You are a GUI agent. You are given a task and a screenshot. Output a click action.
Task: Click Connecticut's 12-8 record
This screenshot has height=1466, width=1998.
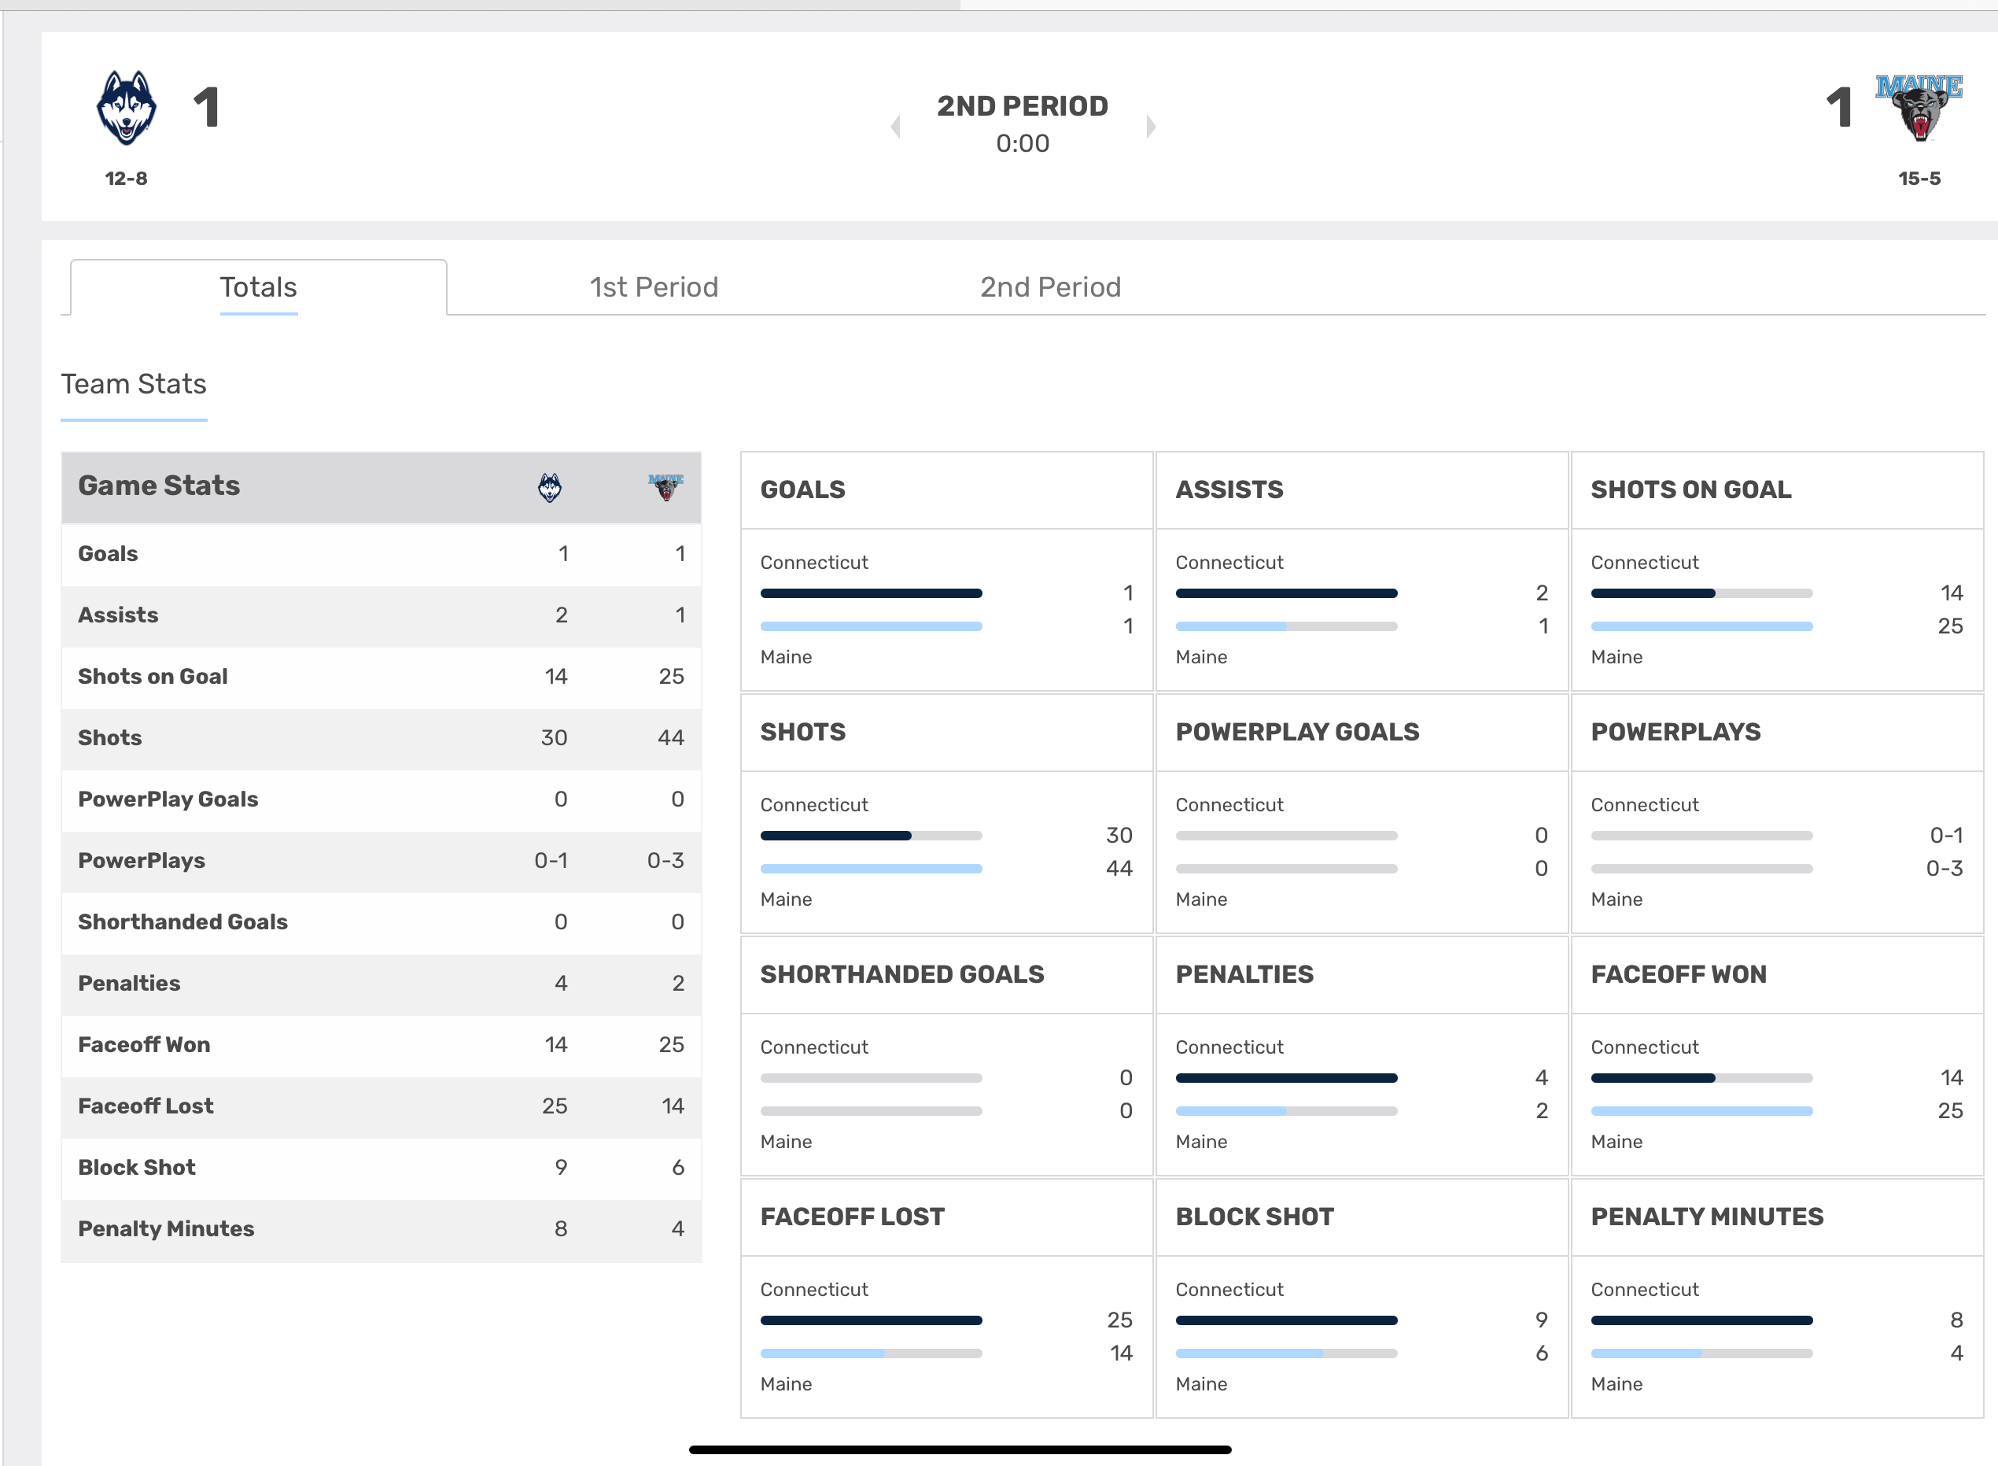coord(126,179)
